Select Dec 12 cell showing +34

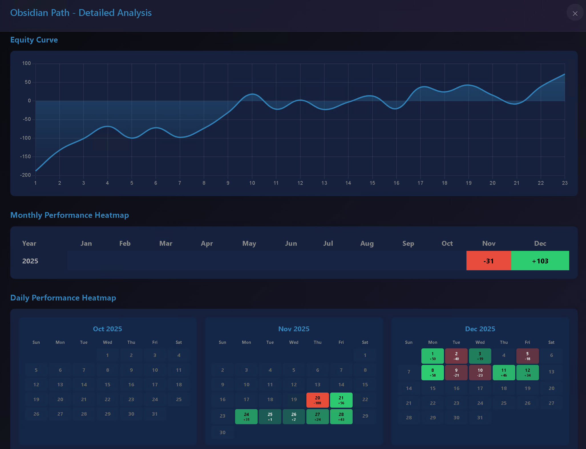click(527, 372)
